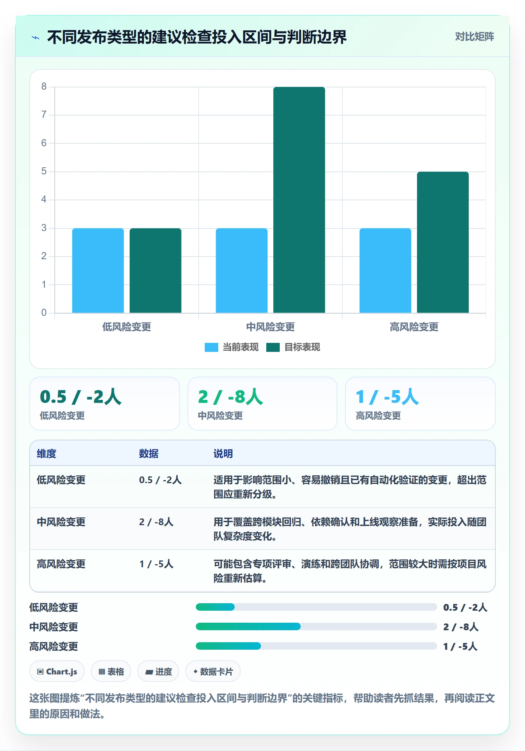This screenshot has width=525, height=751.
Task: Click the 数据 column header
Action: click(149, 454)
